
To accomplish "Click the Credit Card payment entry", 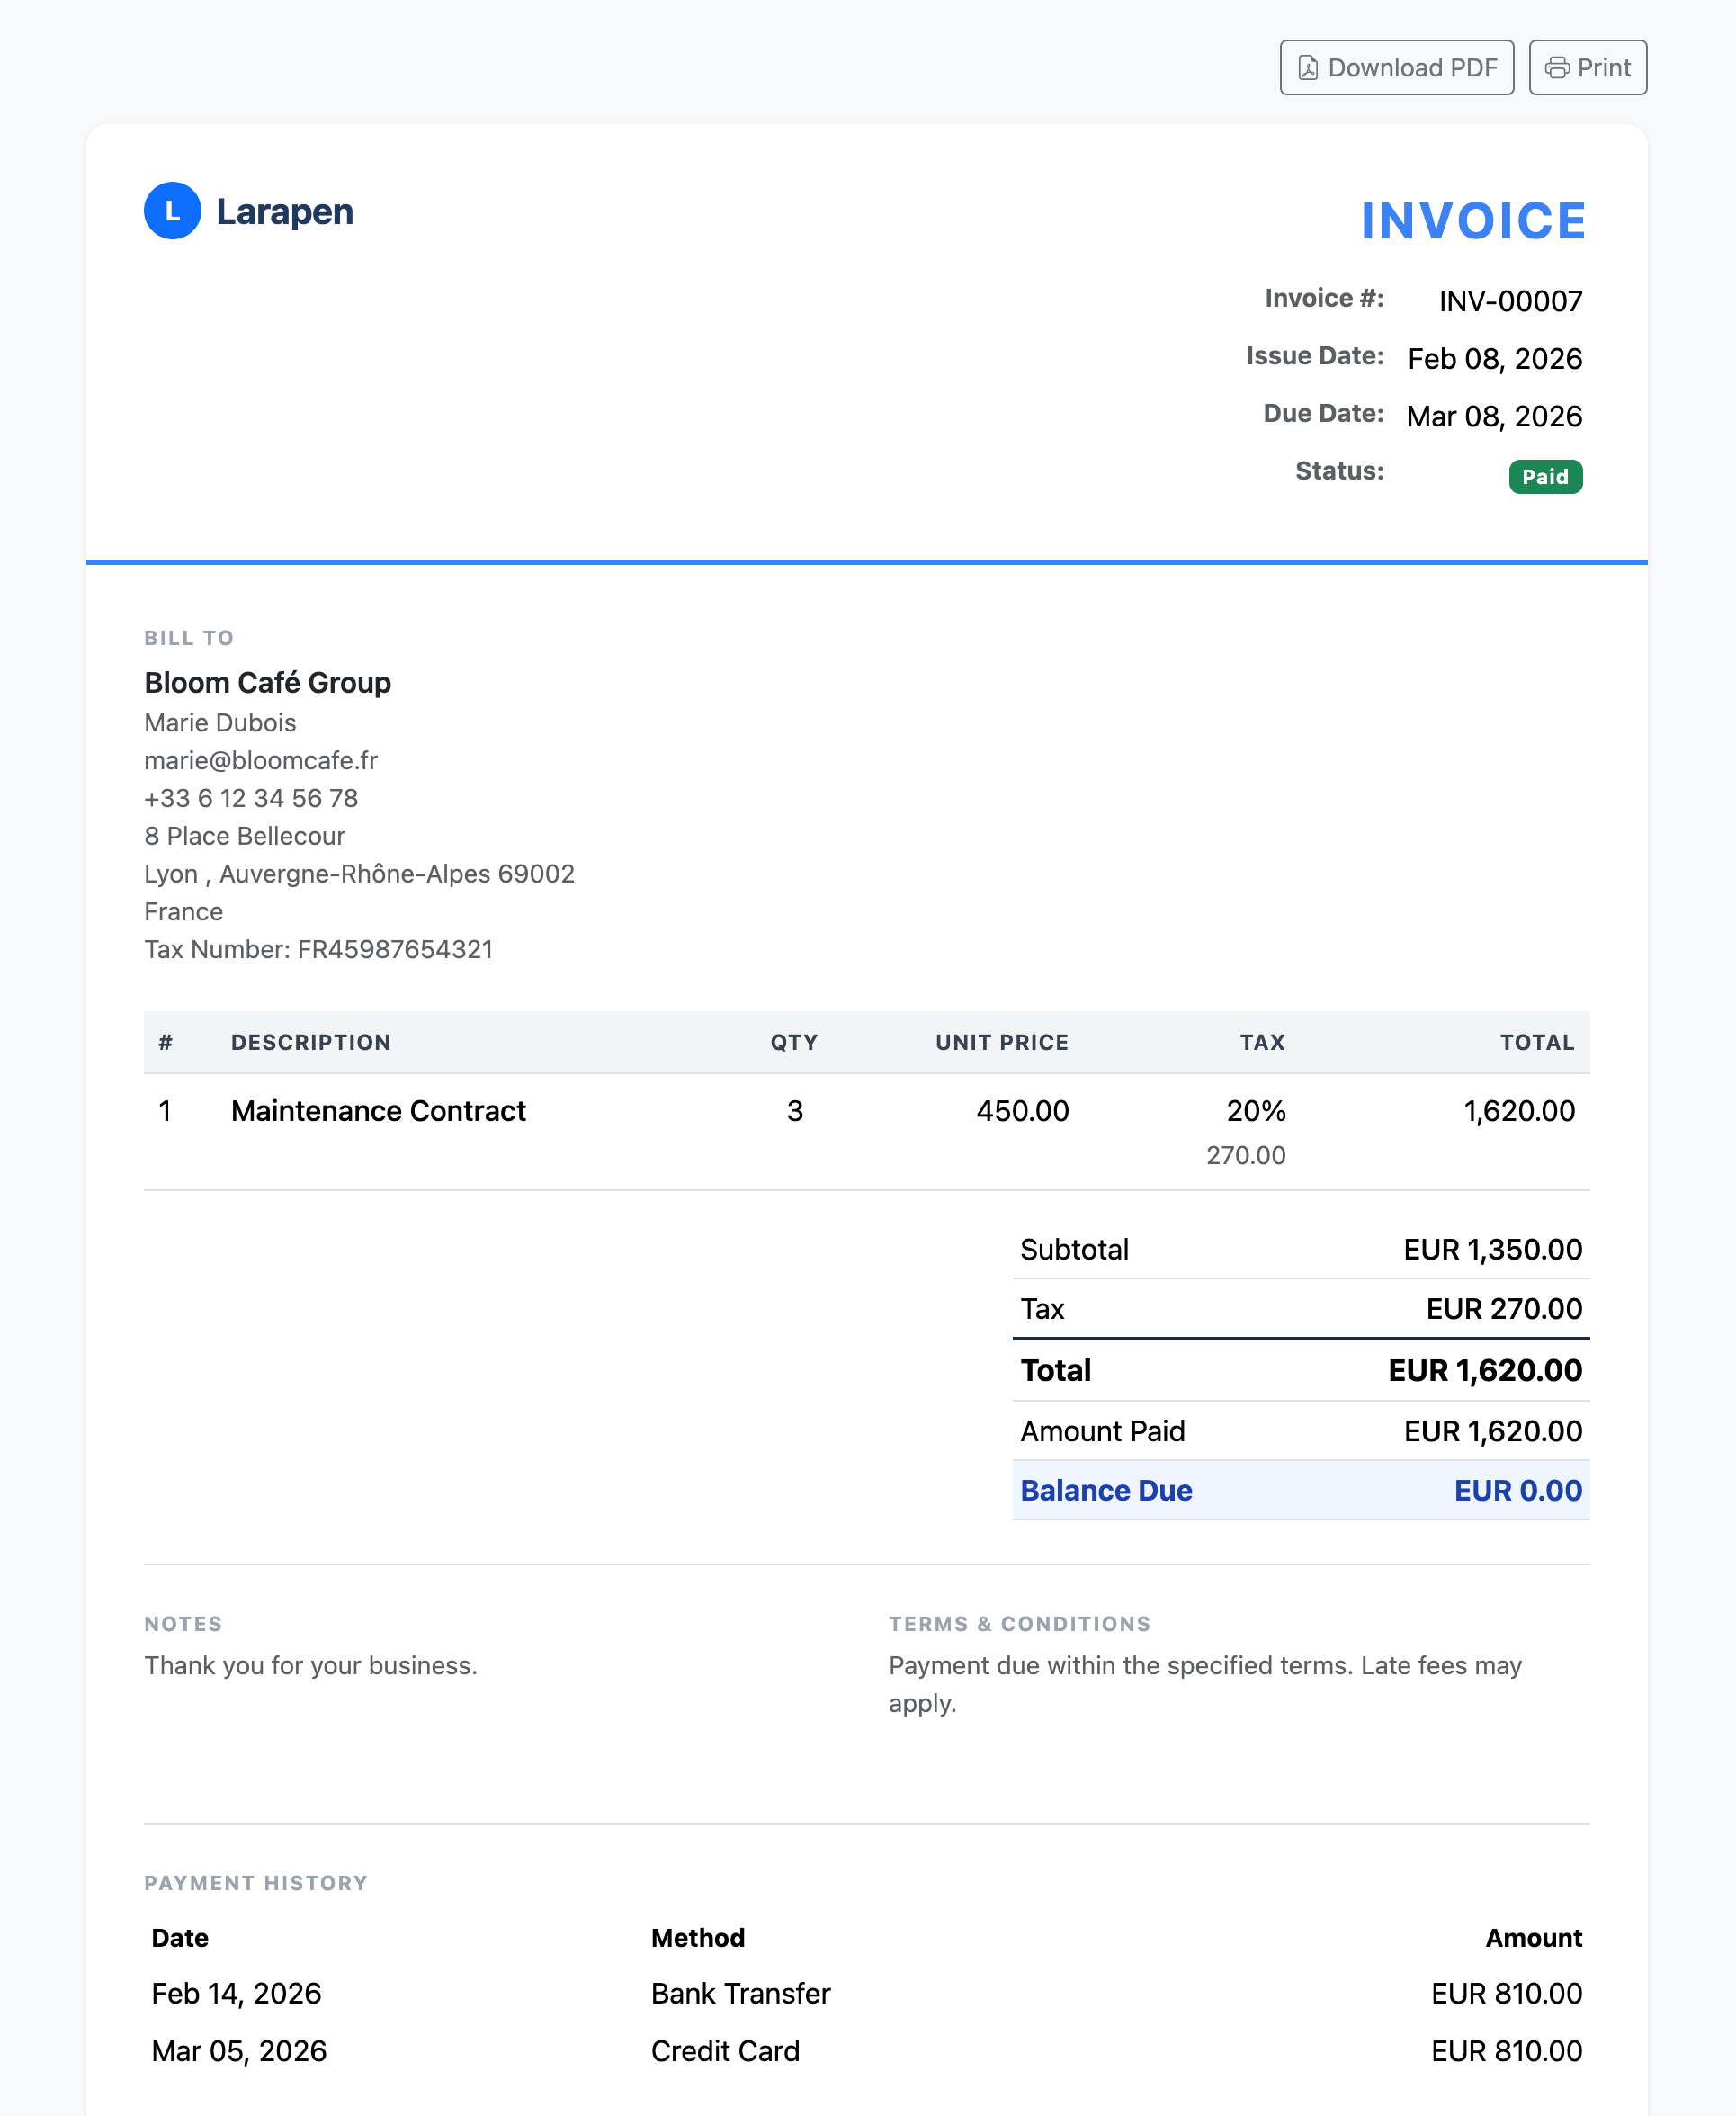I will (x=725, y=2052).
